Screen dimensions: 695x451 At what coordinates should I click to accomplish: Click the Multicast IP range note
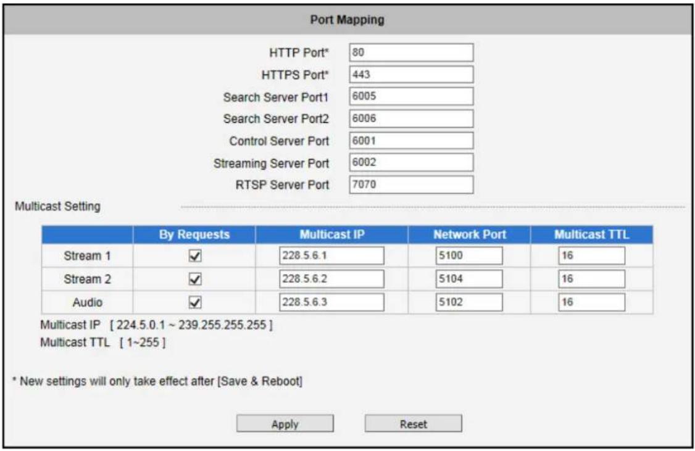(156, 325)
